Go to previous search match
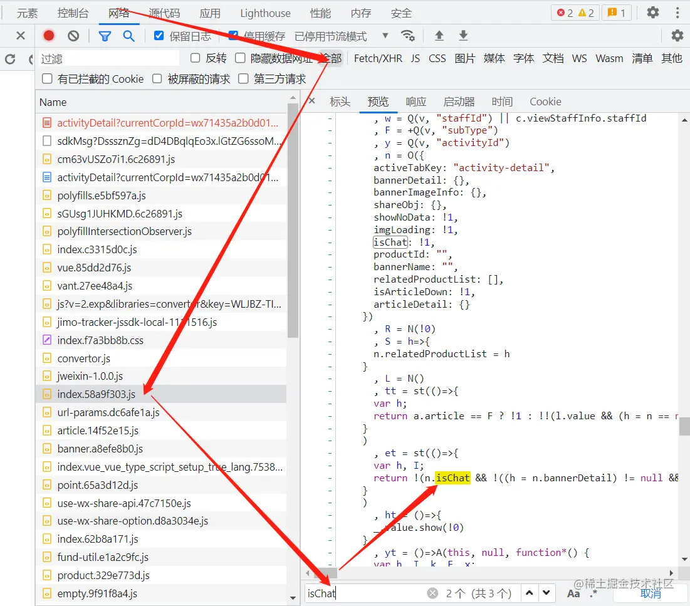690x606 pixels. click(530, 593)
